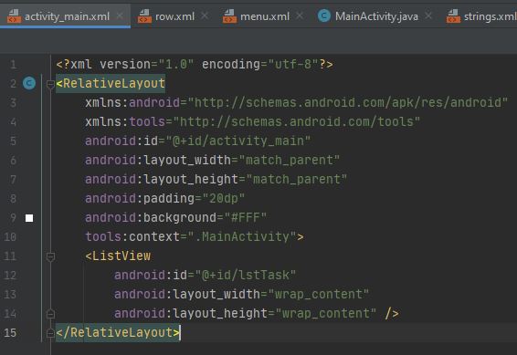Click the ListView end fold marker on line 14

click(x=50, y=314)
